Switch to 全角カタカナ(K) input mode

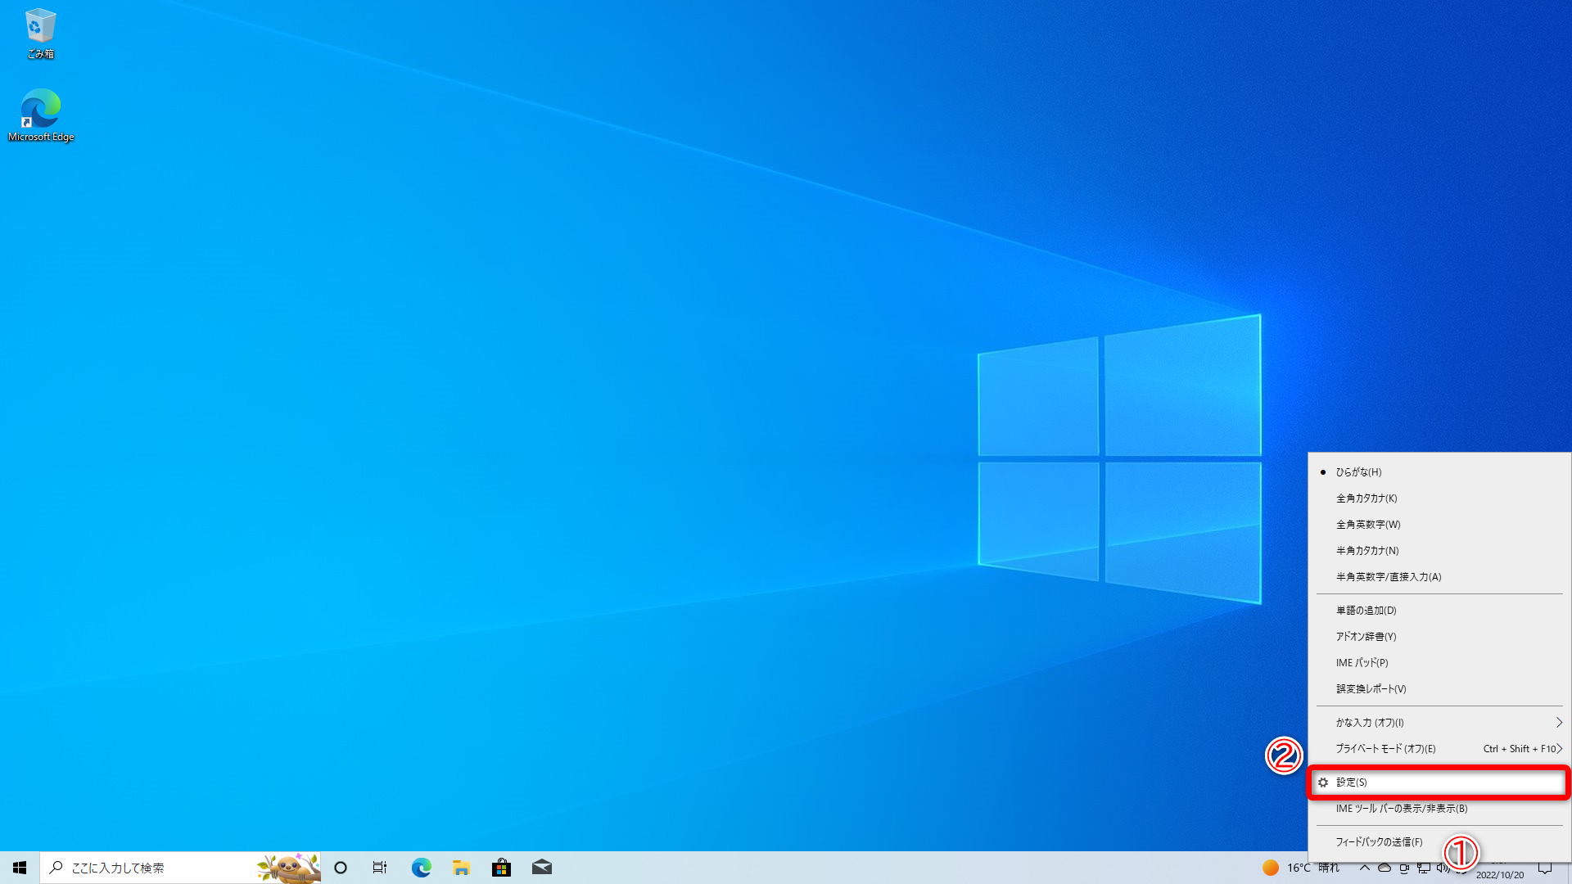[x=1366, y=498]
